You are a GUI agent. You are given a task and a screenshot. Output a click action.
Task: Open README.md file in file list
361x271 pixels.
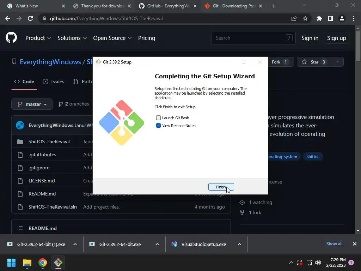[42, 194]
